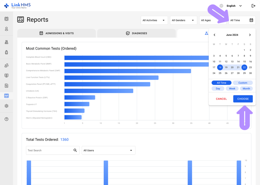The image size is (260, 185).
Task: Click the monitor screen sidebar icon
Action: point(6,75)
